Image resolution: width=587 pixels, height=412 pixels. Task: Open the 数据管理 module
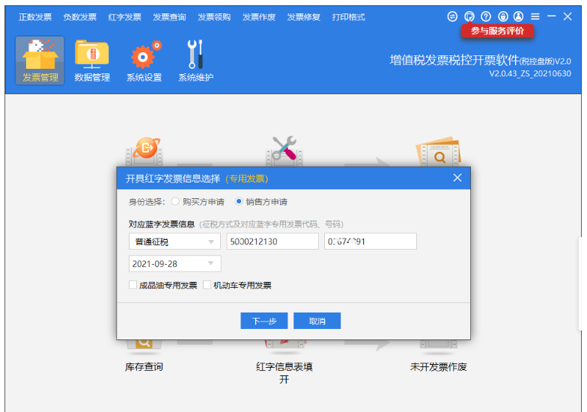point(92,61)
